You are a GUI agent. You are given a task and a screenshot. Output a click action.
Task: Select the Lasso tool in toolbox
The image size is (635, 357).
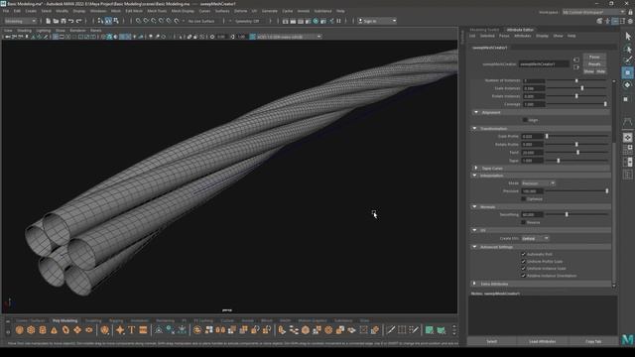628,49
